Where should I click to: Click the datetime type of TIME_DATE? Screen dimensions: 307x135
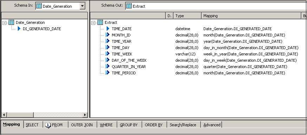(183, 29)
